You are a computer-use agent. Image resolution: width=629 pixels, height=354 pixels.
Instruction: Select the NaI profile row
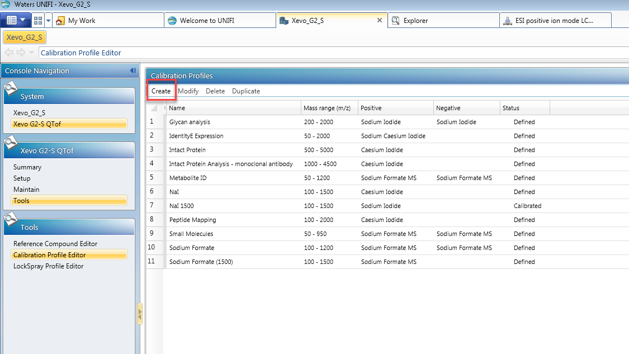(x=388, y=192)
